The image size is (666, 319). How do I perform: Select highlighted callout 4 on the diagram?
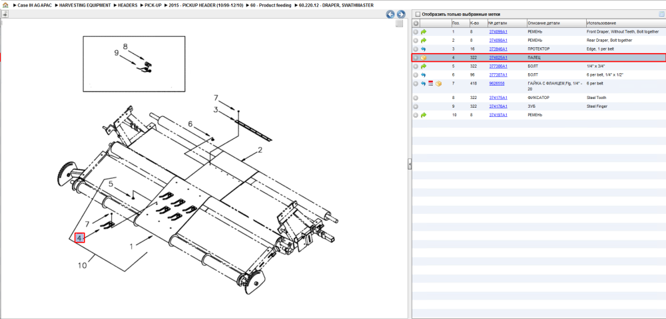(x=79, y=238)
